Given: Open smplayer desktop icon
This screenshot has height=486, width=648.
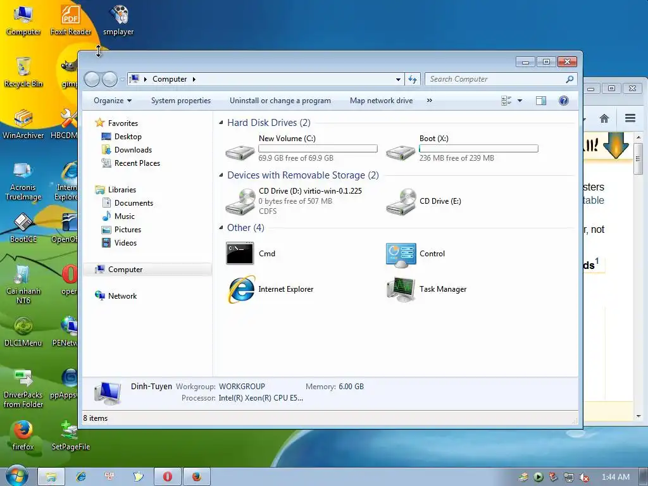Looking at the screenshot, I should (x=118, y=20).
